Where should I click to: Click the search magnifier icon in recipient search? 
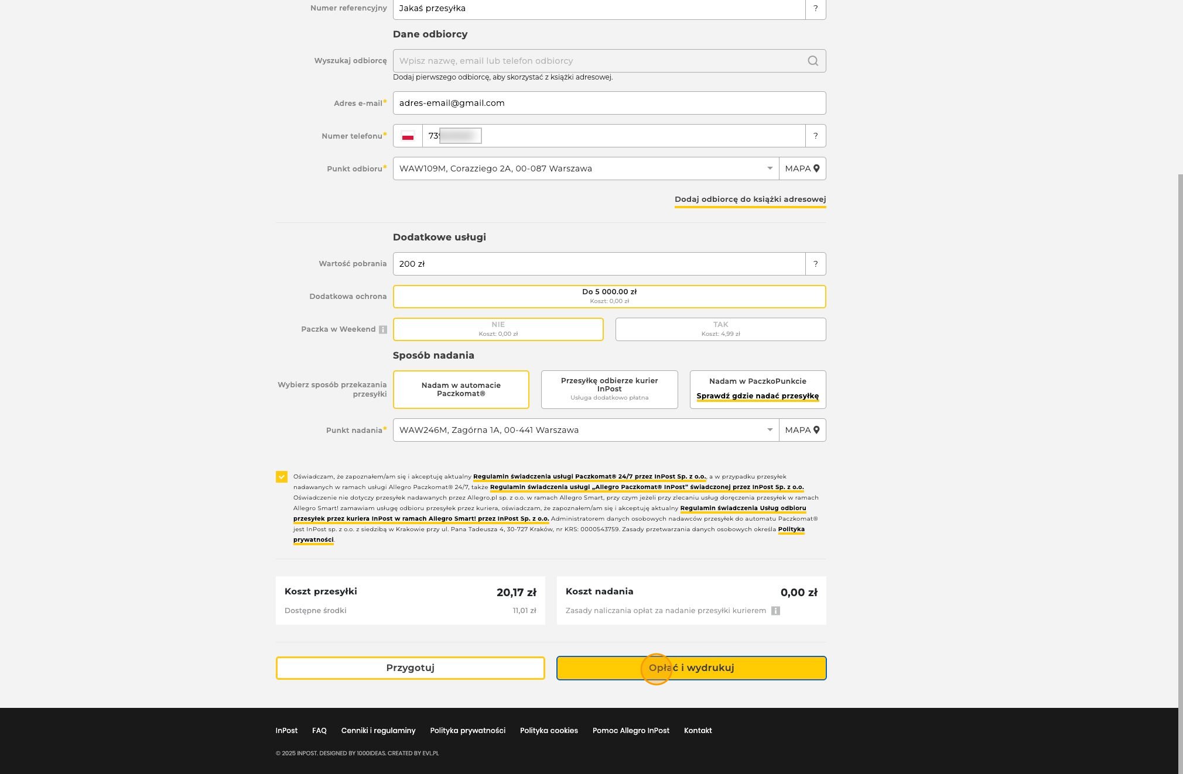(813, 61)
